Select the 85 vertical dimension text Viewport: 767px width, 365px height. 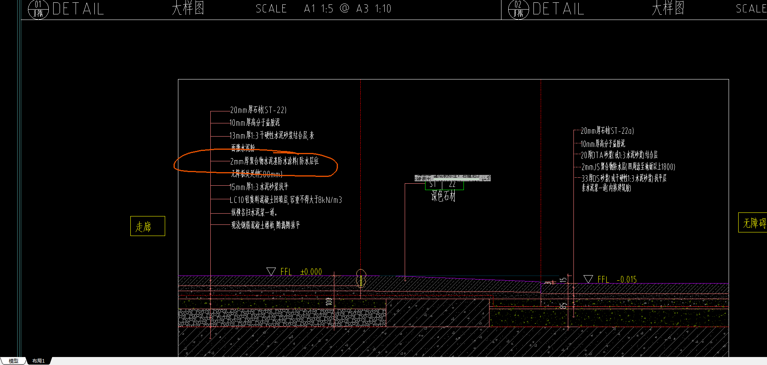(563, 306)
